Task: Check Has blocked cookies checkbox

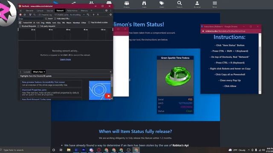Action: 89,23
